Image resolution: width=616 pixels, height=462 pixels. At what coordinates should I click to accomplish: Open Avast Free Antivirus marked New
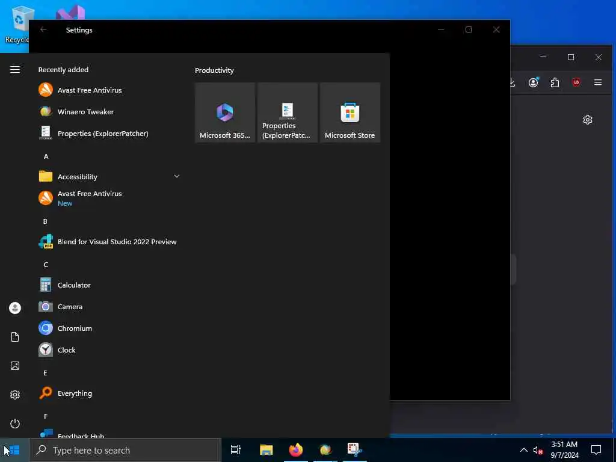click(x=109, y=198)
